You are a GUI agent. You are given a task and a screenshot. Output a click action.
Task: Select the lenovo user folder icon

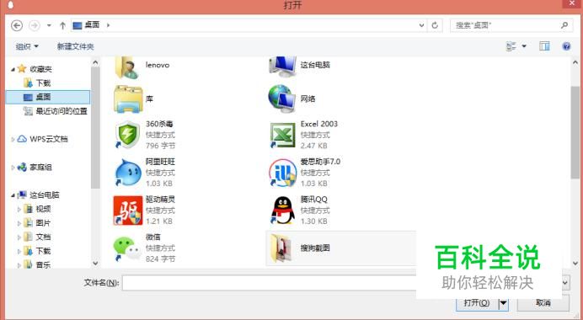pyautogui.click(x=127, y=67)
